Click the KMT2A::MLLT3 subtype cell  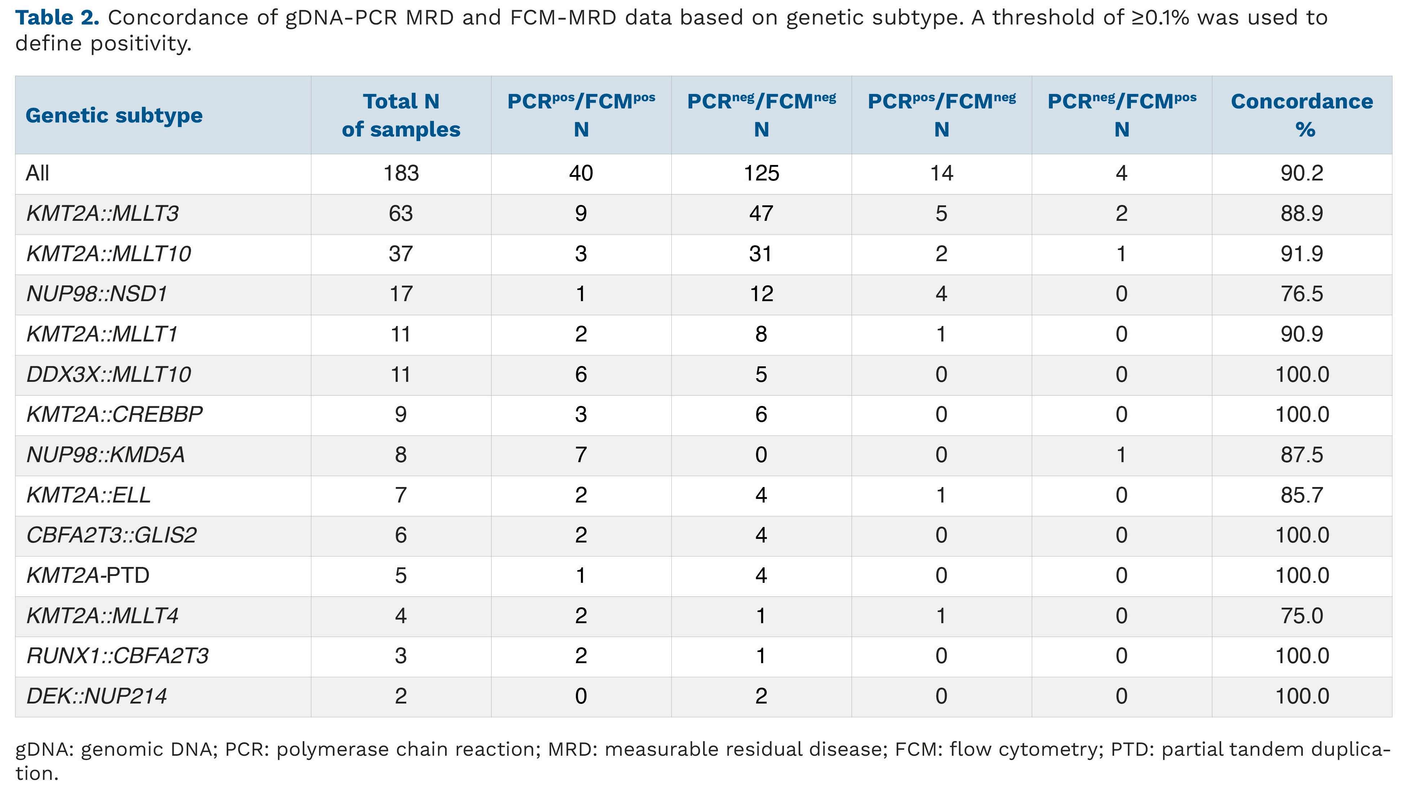click(103, 214)
